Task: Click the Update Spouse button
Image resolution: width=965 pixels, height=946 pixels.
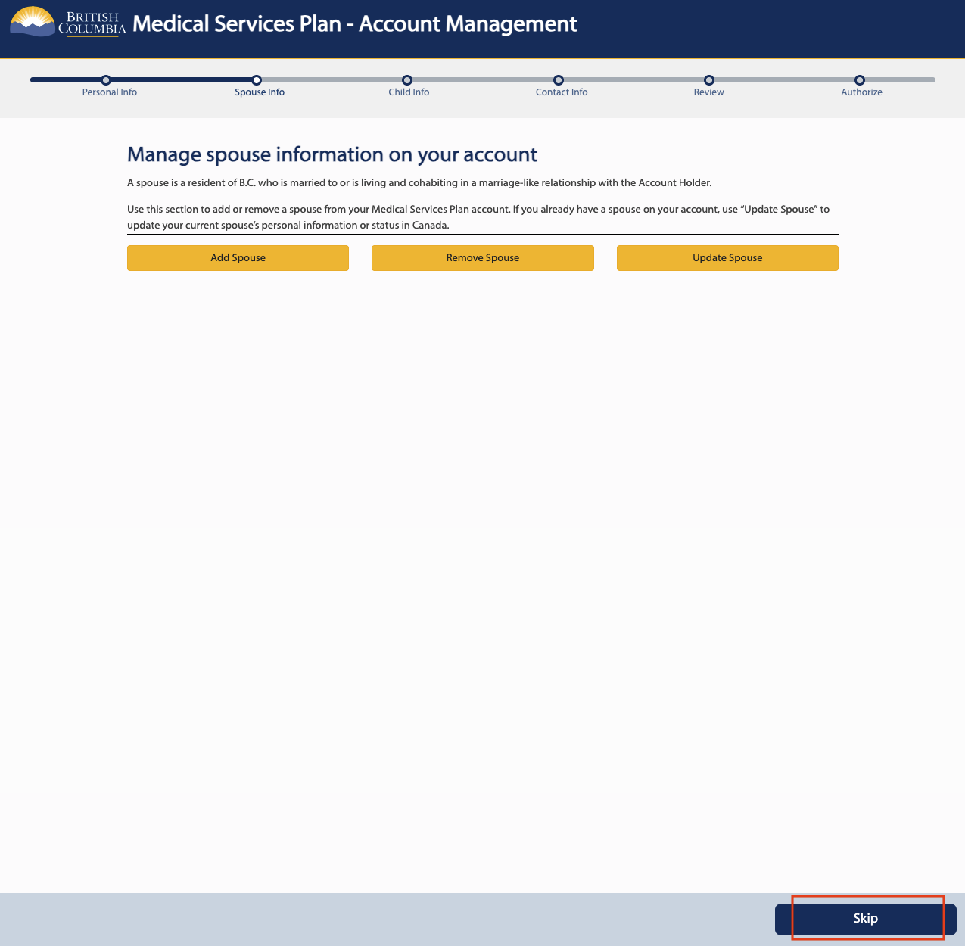Action: pos(727,258)
